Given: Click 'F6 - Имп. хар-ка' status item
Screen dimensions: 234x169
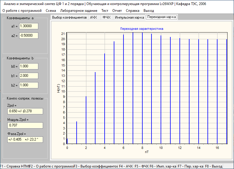Looking at the screenshot, I should (163, 166).
